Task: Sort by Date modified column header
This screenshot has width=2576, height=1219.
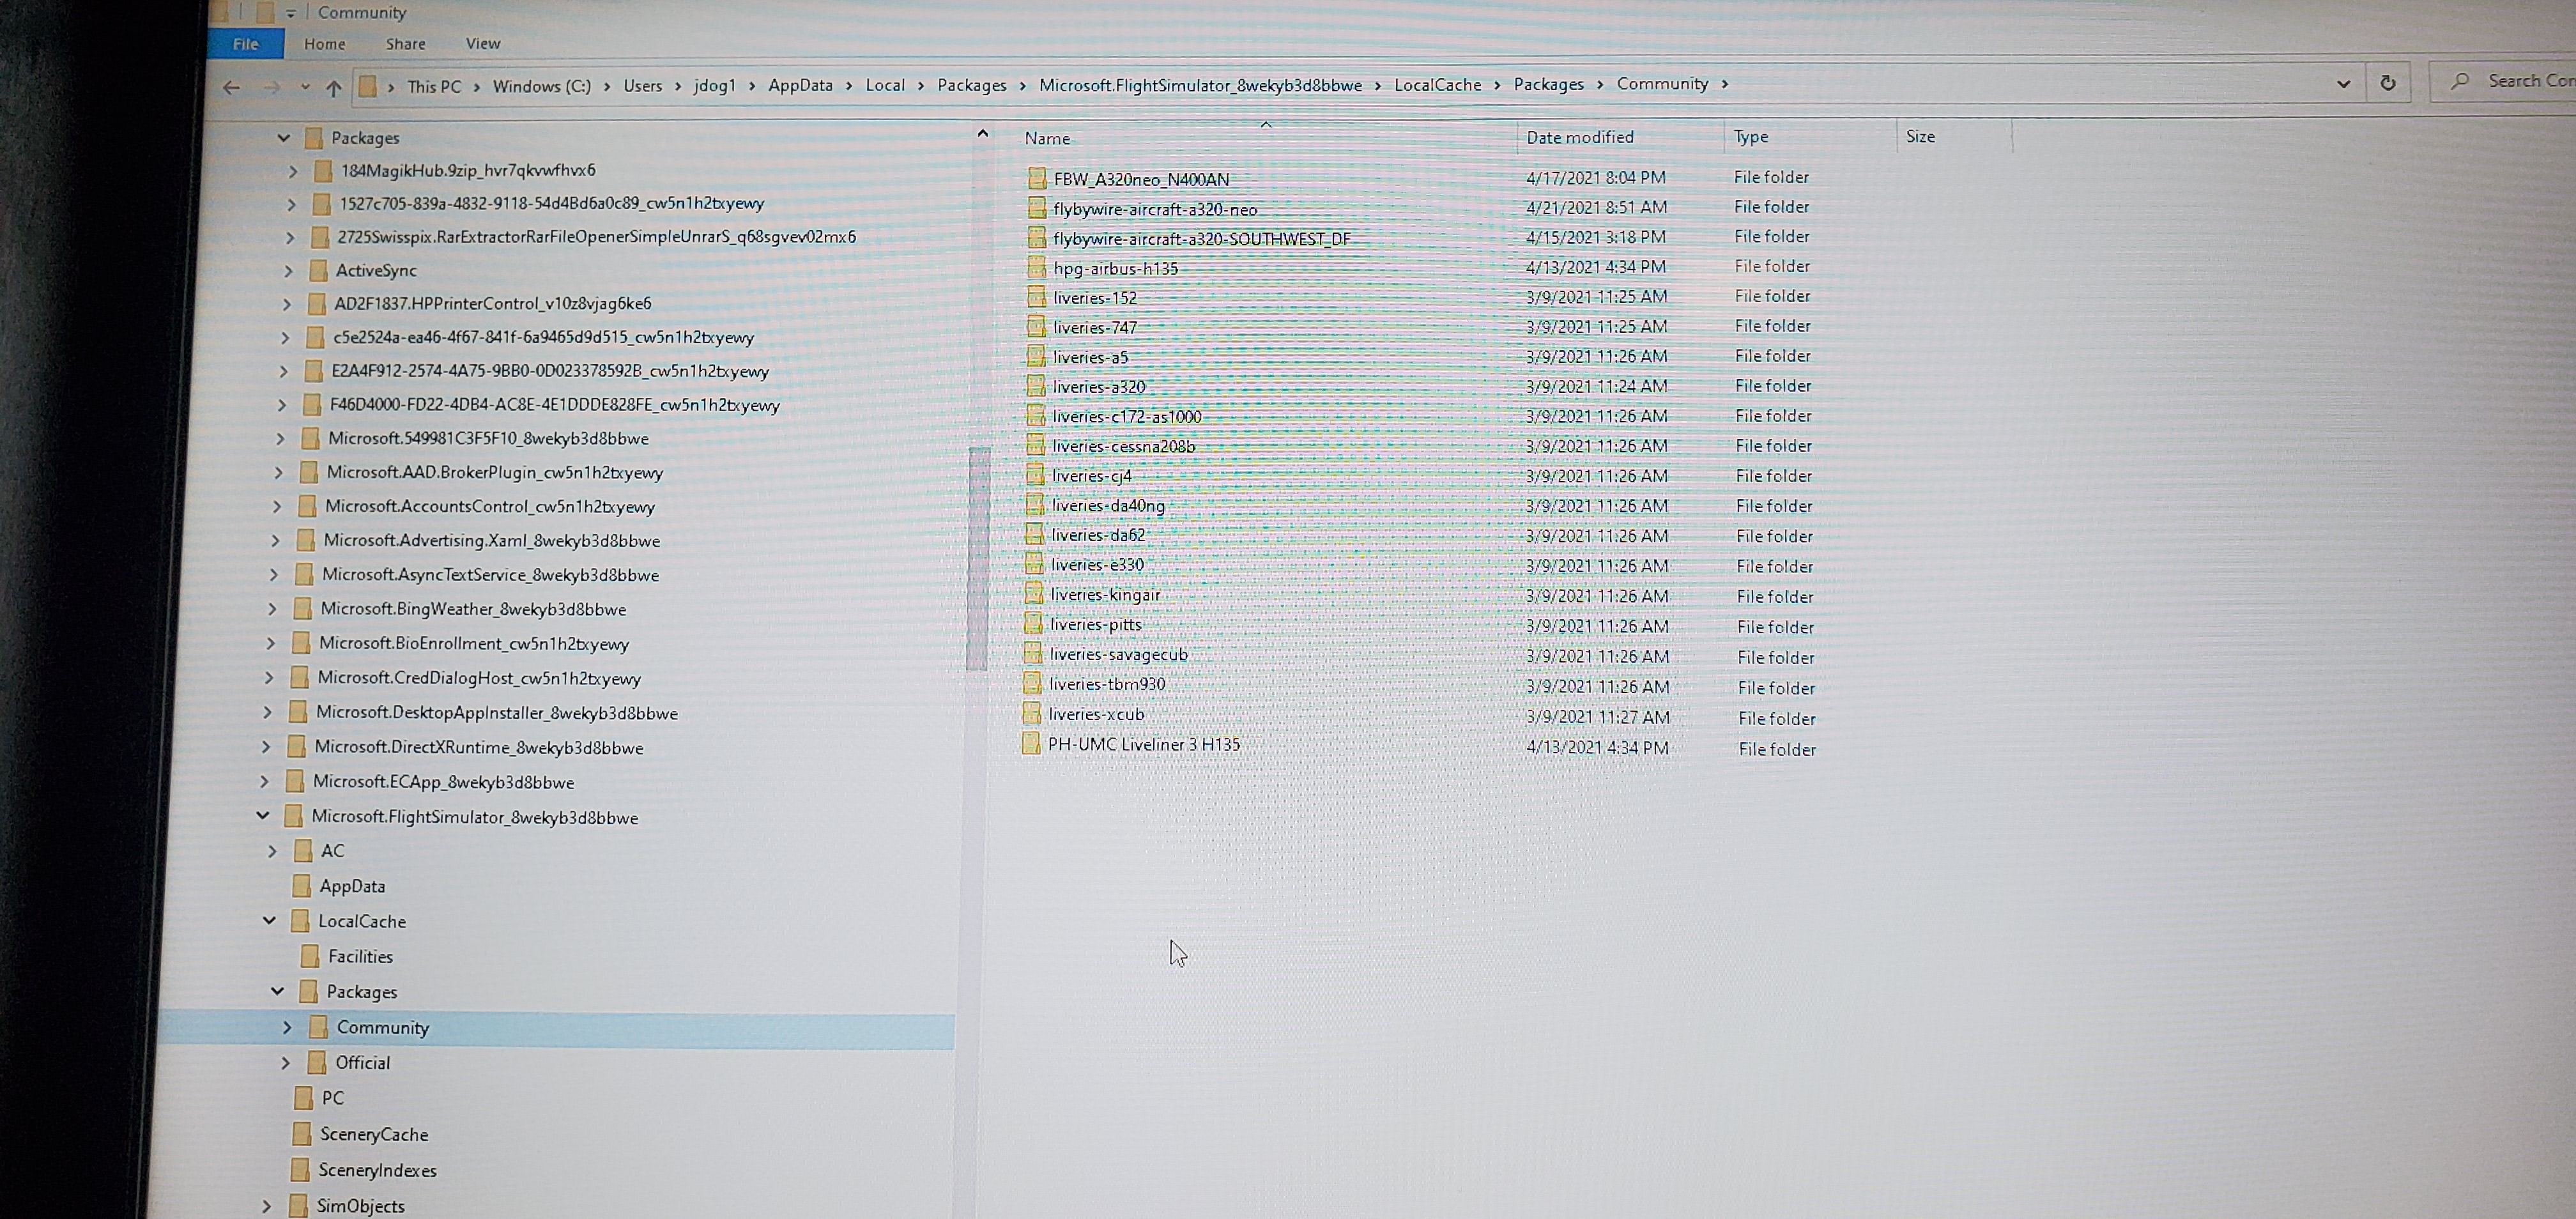Action: pyautogui.click(x=1580, y=137)
